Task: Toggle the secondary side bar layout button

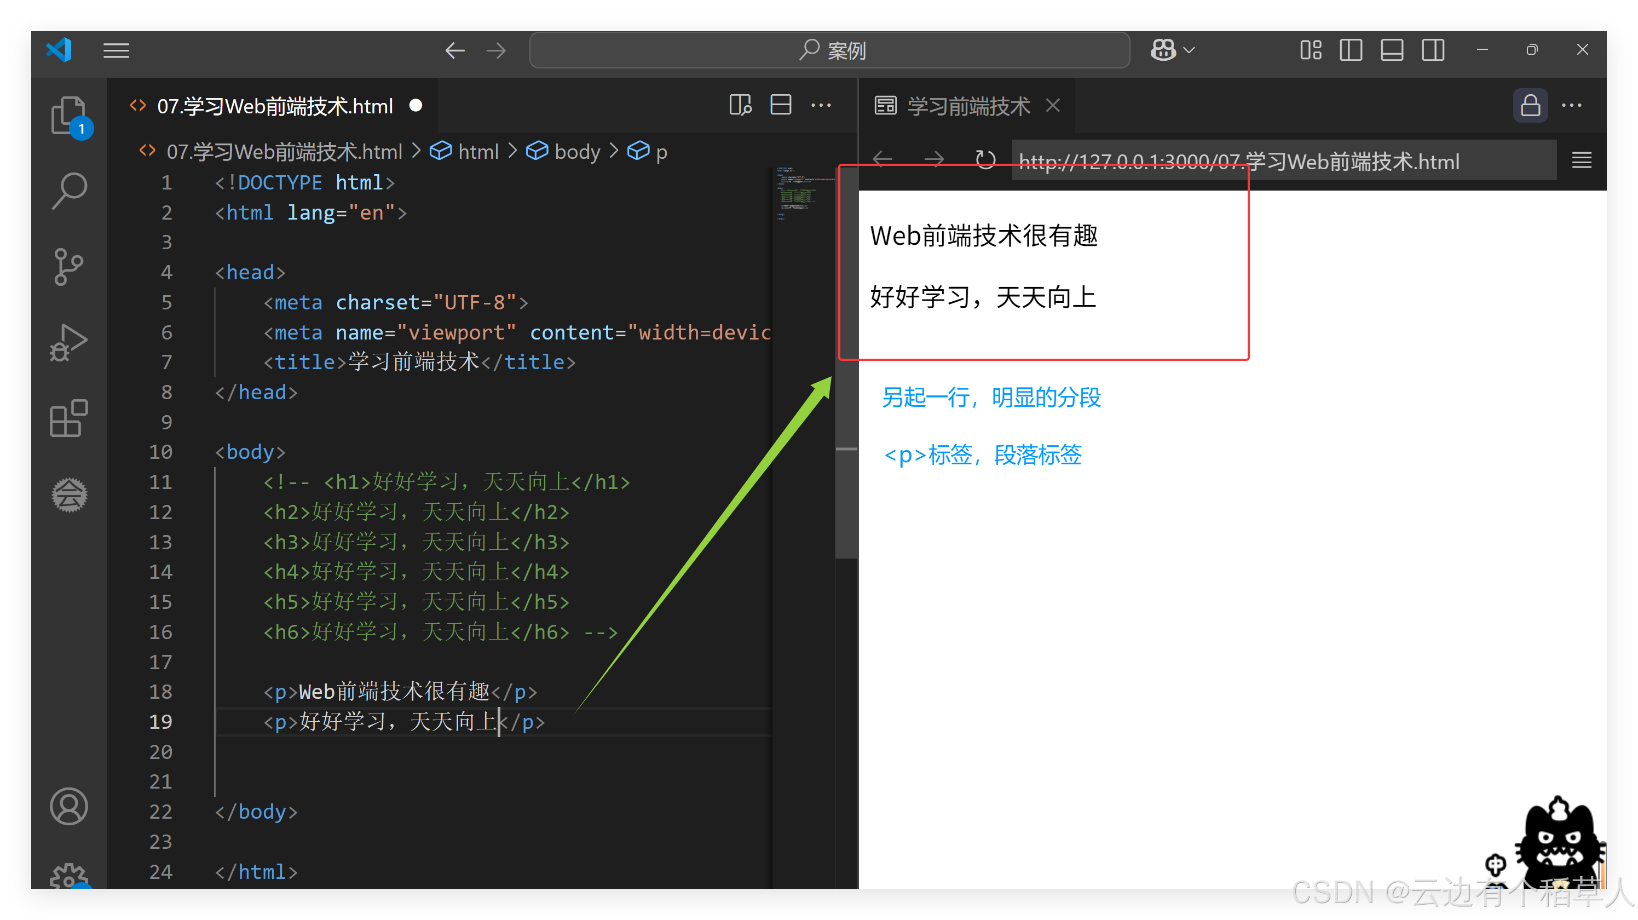Action: pos(1433,50)
